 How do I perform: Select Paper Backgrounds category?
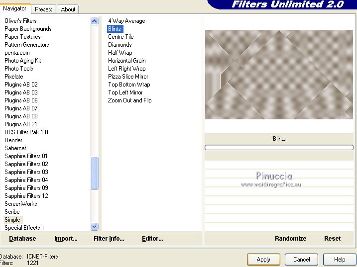tap(28, 29)
